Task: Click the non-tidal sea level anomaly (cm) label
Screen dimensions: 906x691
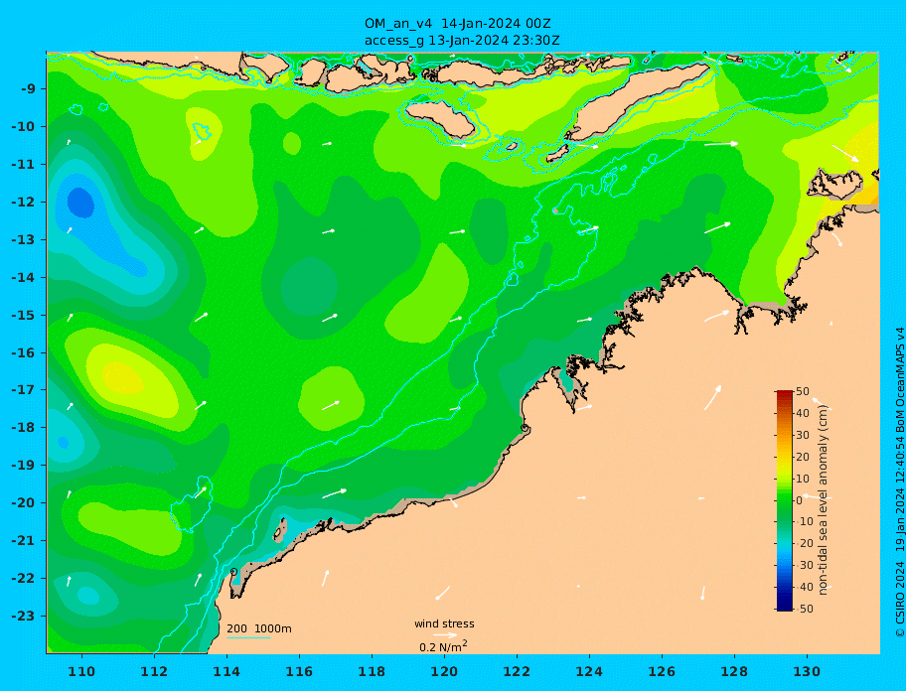Action: 824,500
